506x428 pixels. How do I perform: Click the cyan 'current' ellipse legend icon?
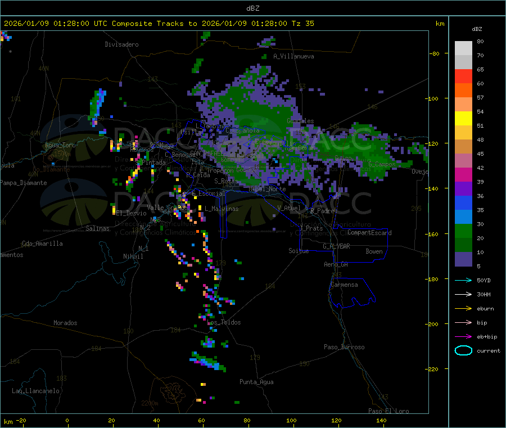[463, 350]
